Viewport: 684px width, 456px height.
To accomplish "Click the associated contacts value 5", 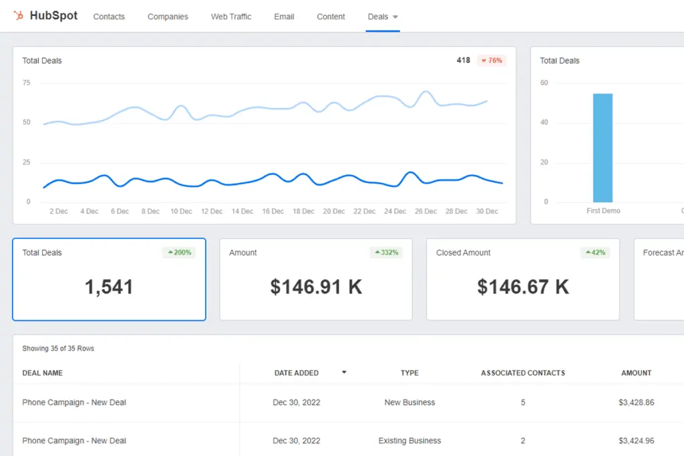I will tap(523, 403).
